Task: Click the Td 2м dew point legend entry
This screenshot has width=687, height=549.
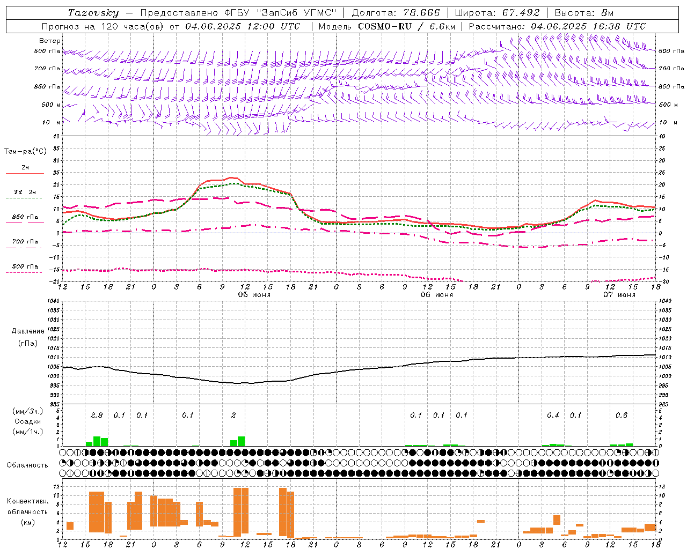Action: (25, 192)
